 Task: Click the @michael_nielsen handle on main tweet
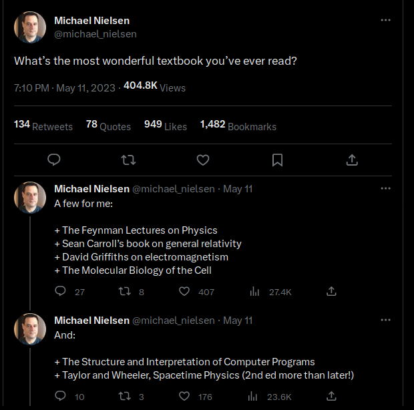95,33
